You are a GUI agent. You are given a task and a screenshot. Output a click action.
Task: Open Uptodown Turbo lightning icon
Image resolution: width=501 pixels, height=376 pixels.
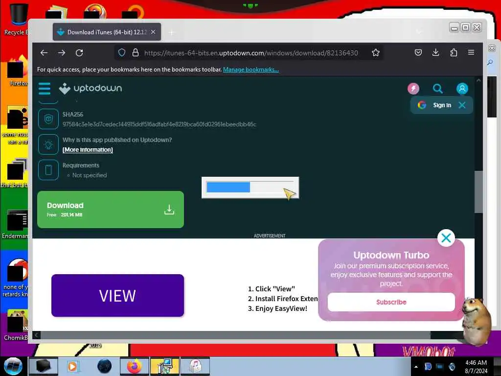pos(413,89)
